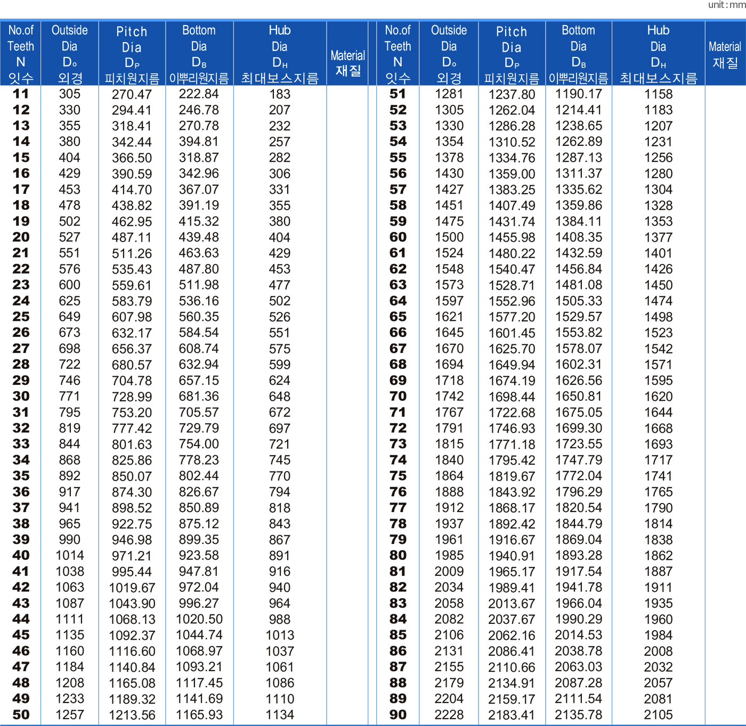
Task: Click hub diameter 1542 in teeth row 67
Action: point(659,349)
